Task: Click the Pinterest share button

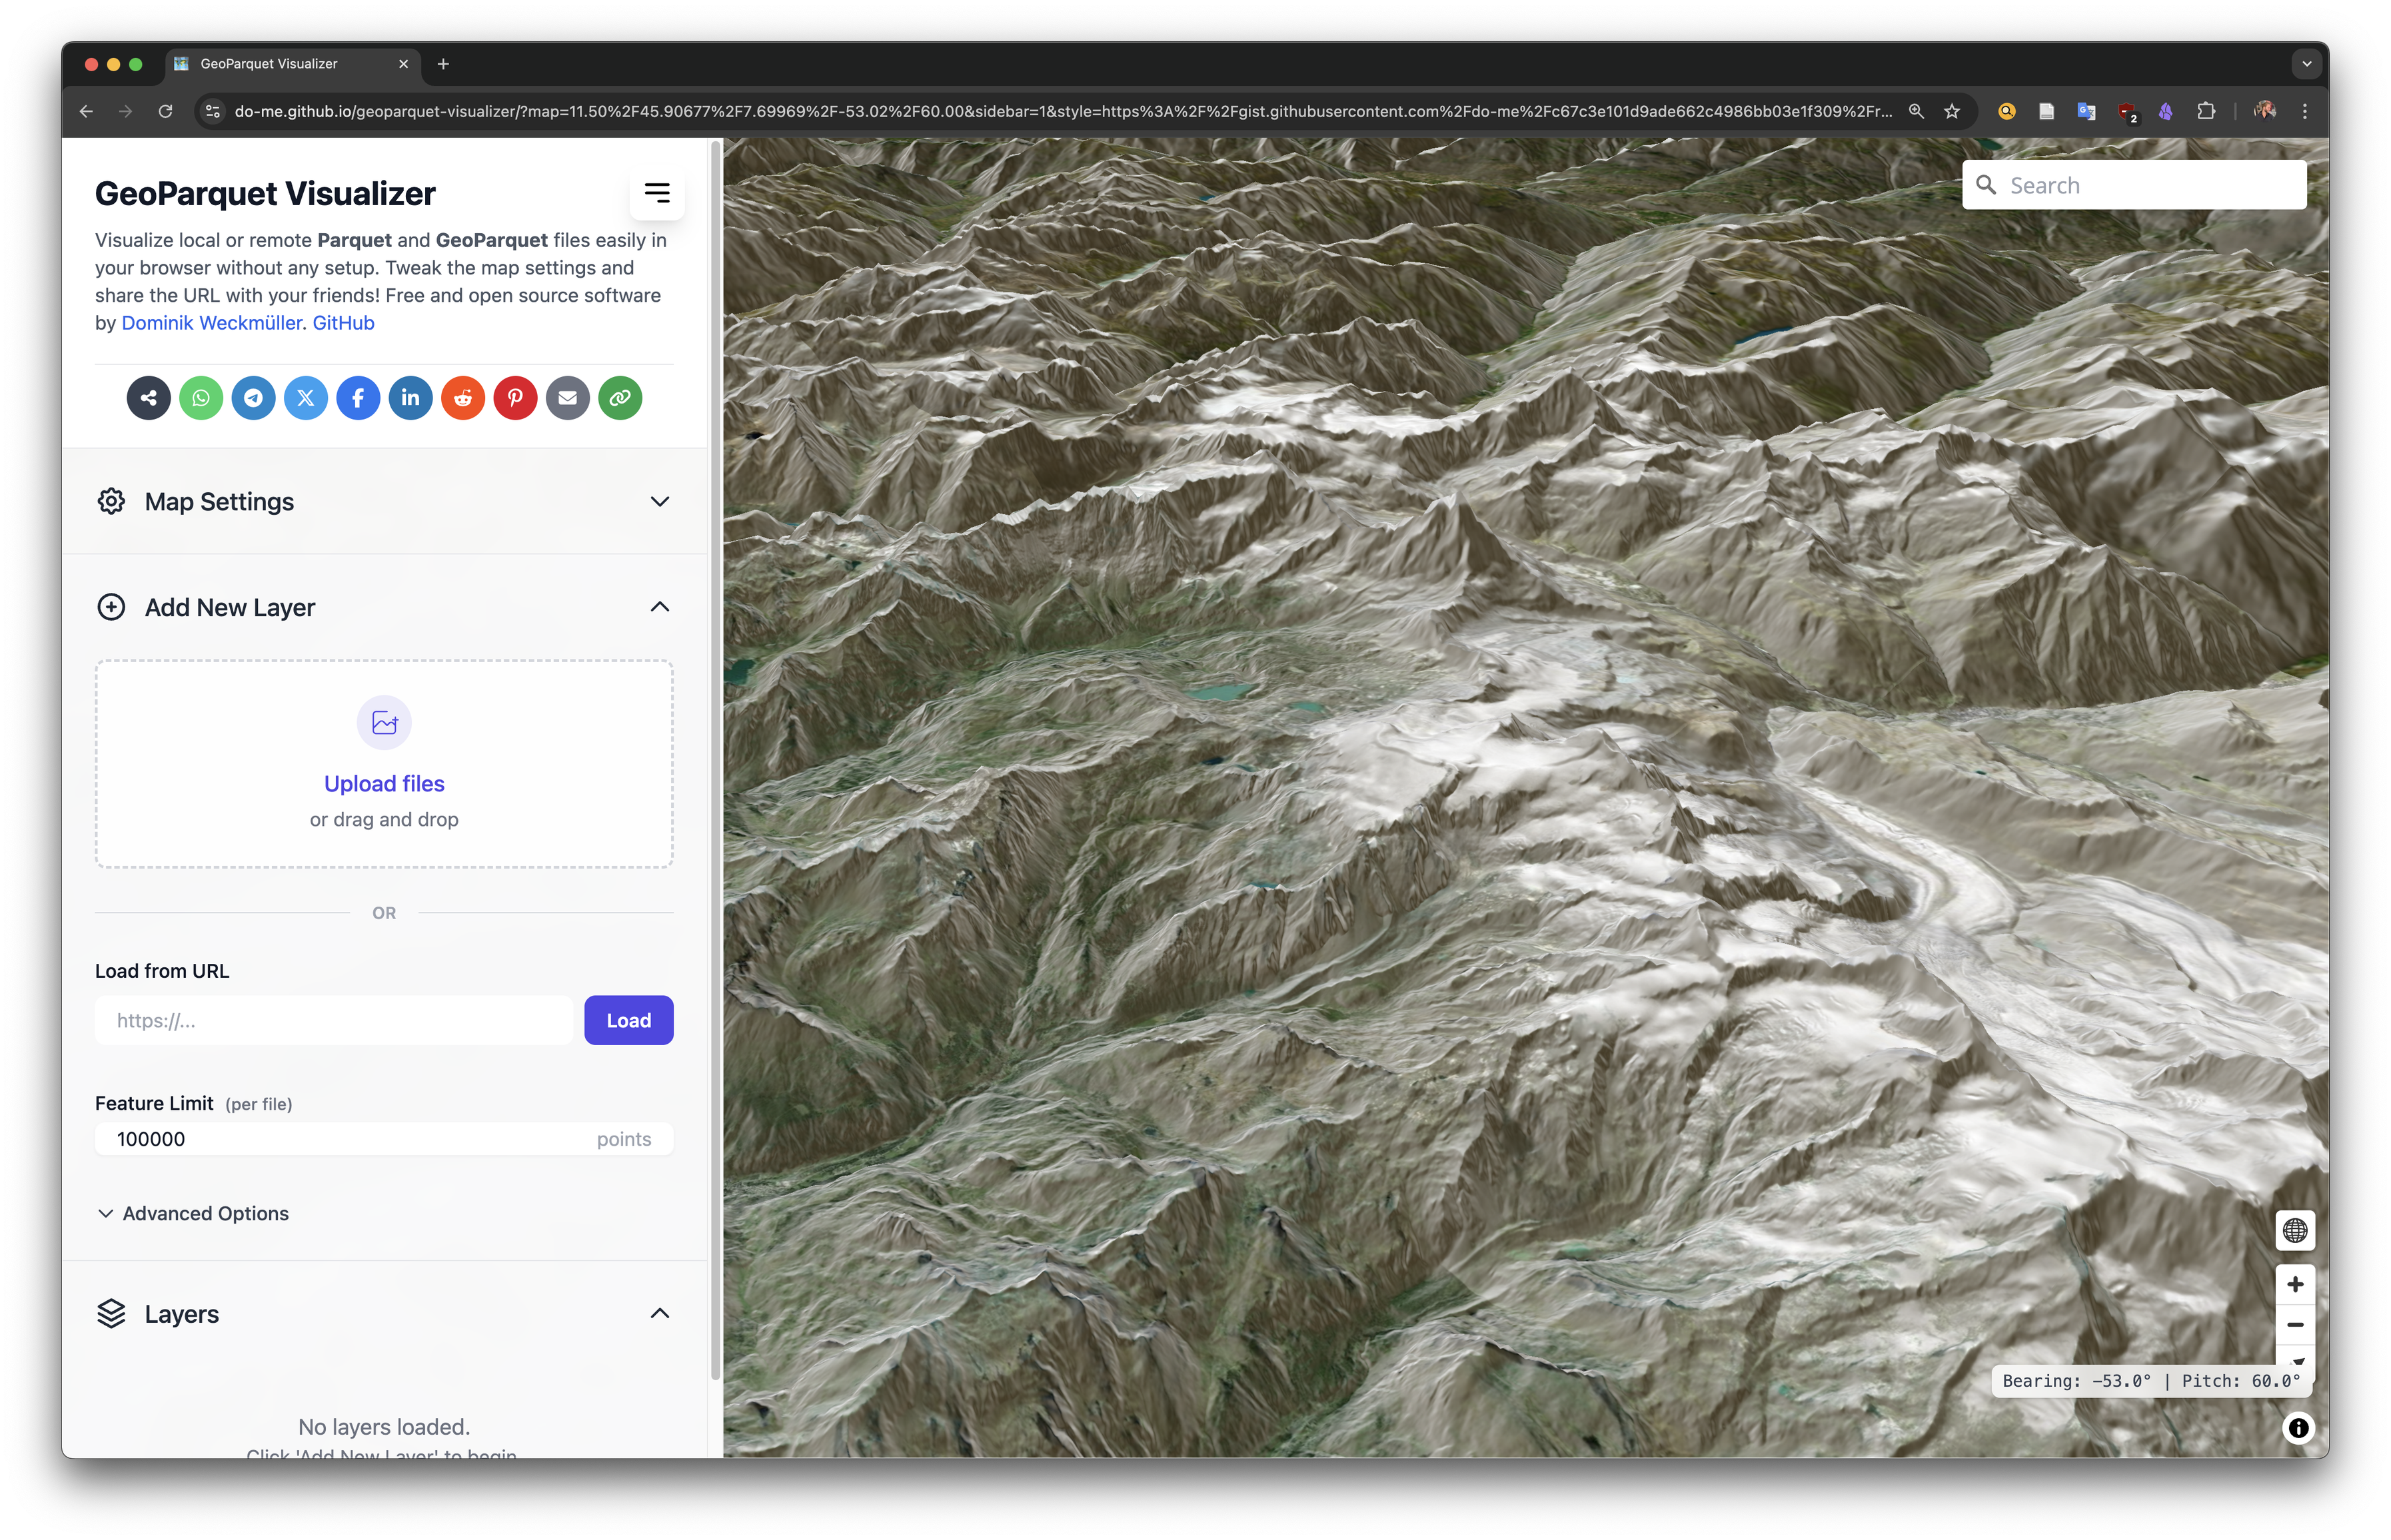Action: click(515, 398)
